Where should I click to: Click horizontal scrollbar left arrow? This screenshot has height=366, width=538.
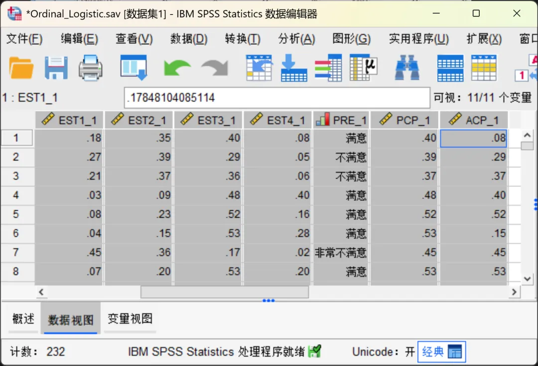click(41, 292)
